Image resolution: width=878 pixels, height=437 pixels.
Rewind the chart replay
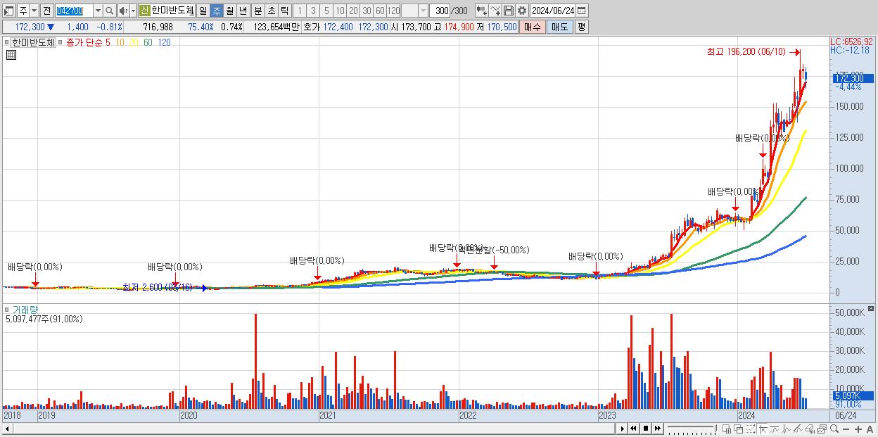[634, 429]
